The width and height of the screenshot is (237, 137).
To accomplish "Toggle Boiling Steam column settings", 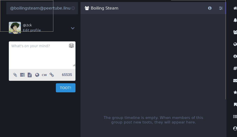I will [x=221, y=8].
